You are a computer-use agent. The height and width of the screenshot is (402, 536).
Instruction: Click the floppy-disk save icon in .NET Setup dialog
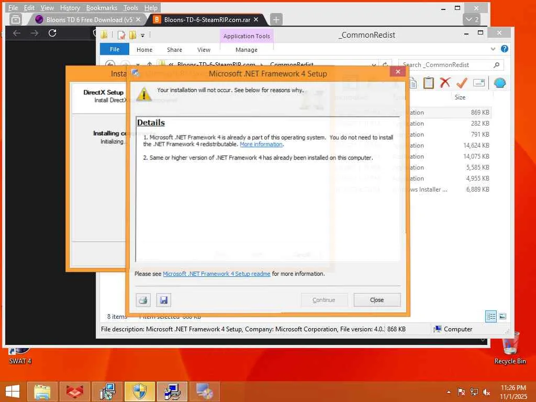(x=164, y=300)
